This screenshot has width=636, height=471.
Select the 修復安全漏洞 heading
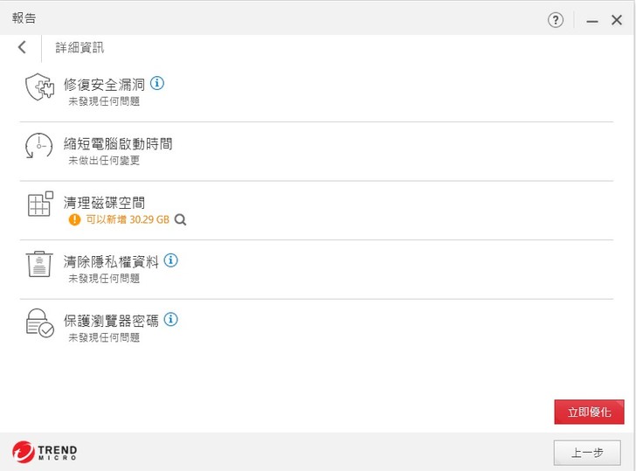pyautogui.click(x=104, y=85)
